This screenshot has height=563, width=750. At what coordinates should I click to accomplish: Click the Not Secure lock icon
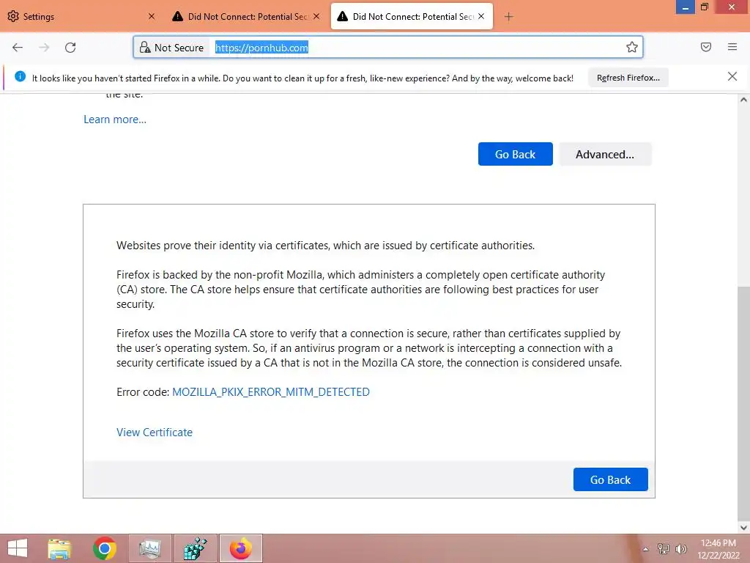click(144, 48)
